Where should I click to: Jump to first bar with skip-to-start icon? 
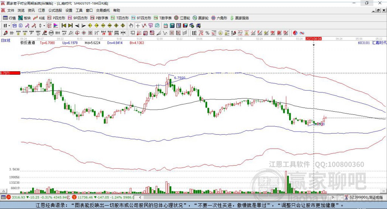coord(63,25)
